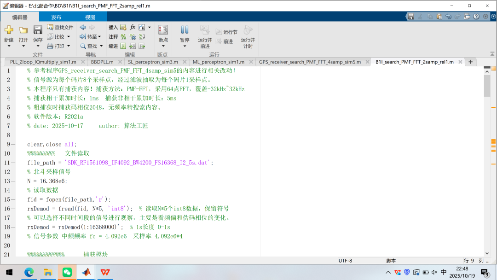Open the 打印 (Print) dropdown menu
Viewport: 497px width, 280px height.
(x=69, y=46)
